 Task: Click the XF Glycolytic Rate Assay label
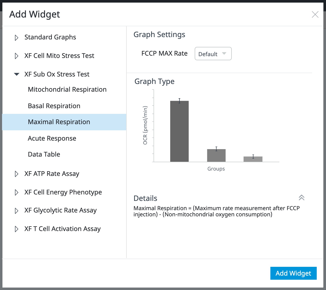coord(61,210)
